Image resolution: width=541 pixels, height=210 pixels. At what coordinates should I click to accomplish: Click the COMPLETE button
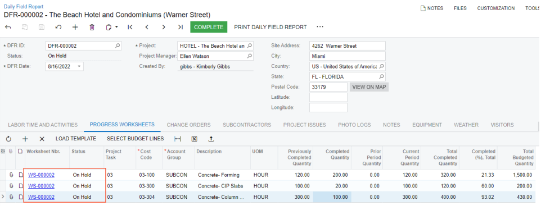[x=209, y=27]
